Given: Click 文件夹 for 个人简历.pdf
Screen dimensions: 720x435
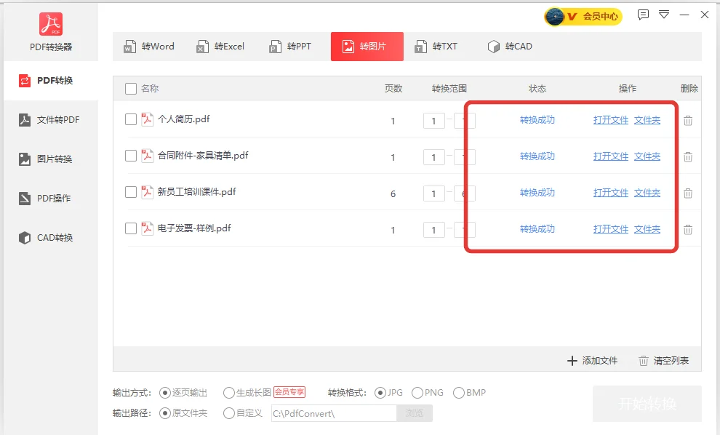Looking at the screenshot, I should (x=647, y=120).
